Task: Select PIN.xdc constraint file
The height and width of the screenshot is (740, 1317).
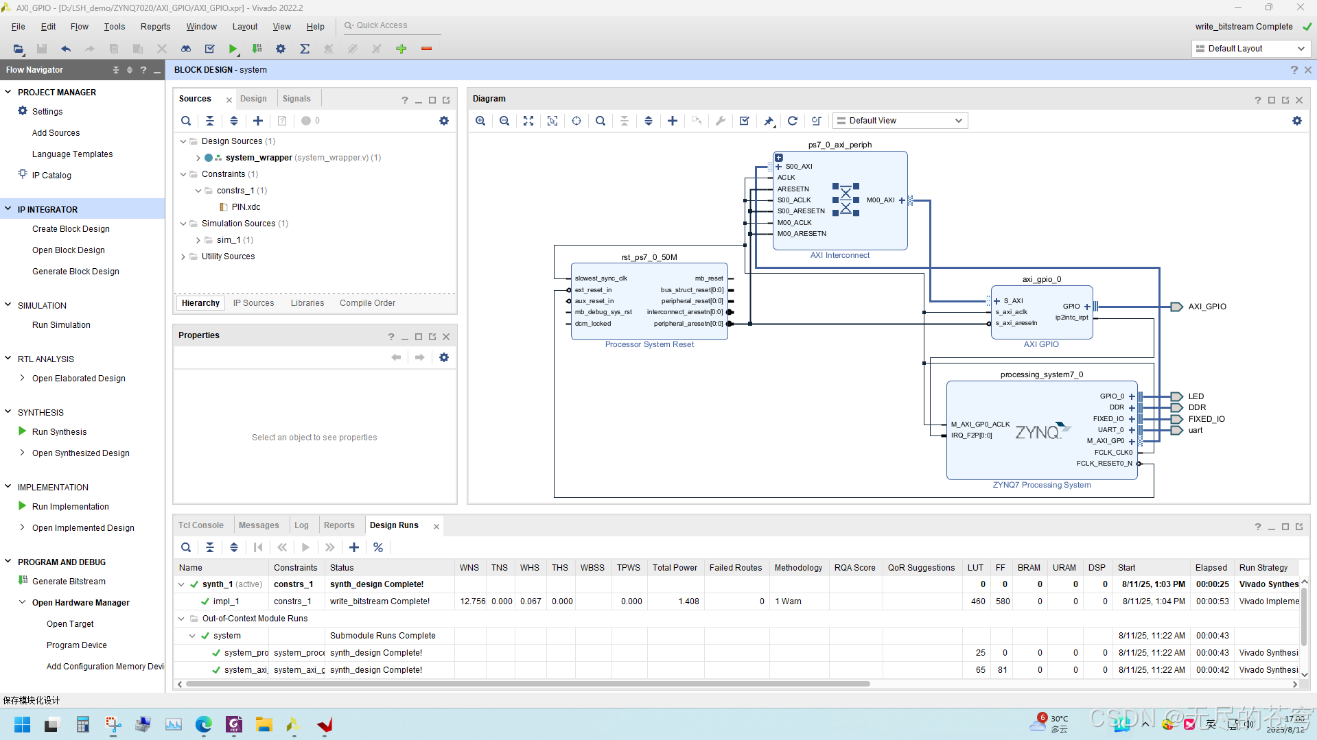Action: pyautogui.click(x=246, y=207)
